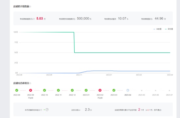Toggle the green 目标值 legend item

tap(169, 29)
